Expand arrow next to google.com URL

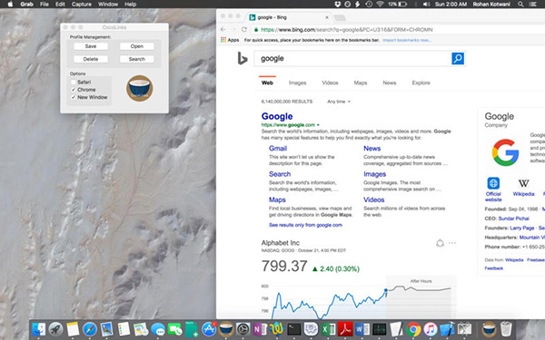[x=318, y=125]
